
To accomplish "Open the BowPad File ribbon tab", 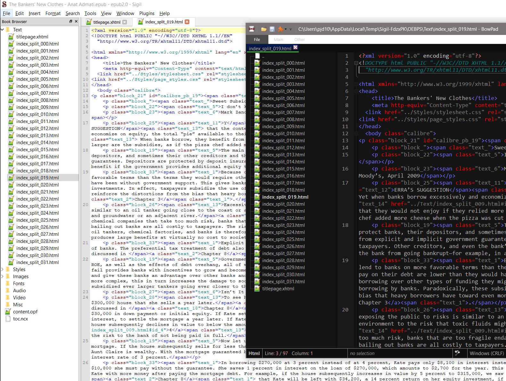I will [257, 39].
